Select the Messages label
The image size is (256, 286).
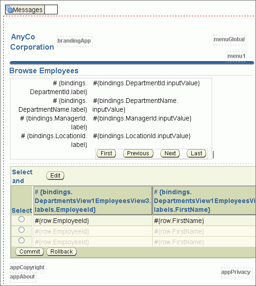pos(28,10)
